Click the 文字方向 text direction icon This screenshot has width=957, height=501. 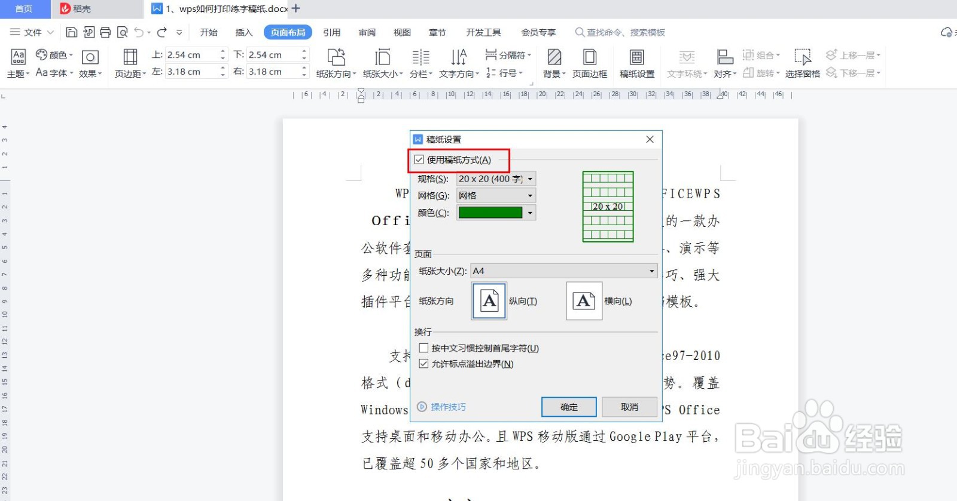459,57
